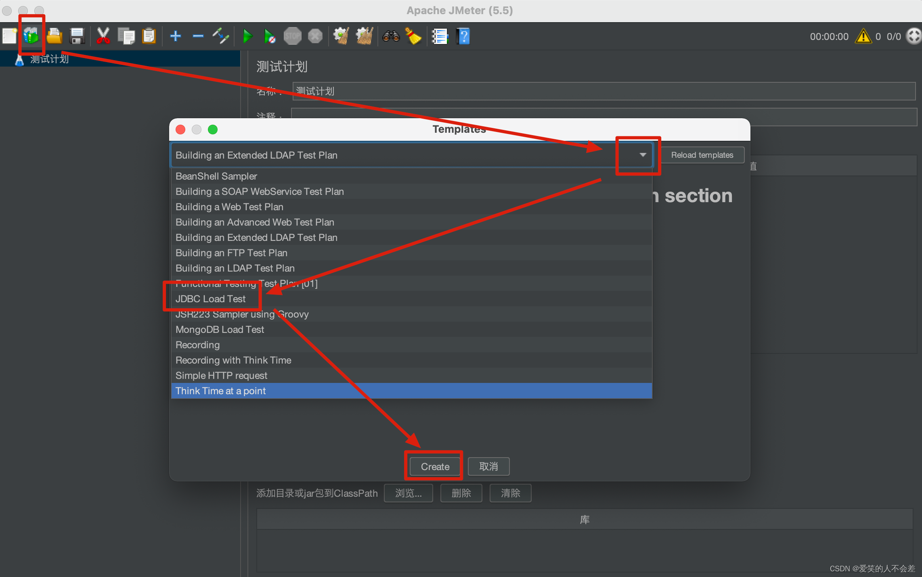Open the templates combo box arrow
The height and width of the screenshot is (577, 922).
pyautogui.click(x=642, y=155)
